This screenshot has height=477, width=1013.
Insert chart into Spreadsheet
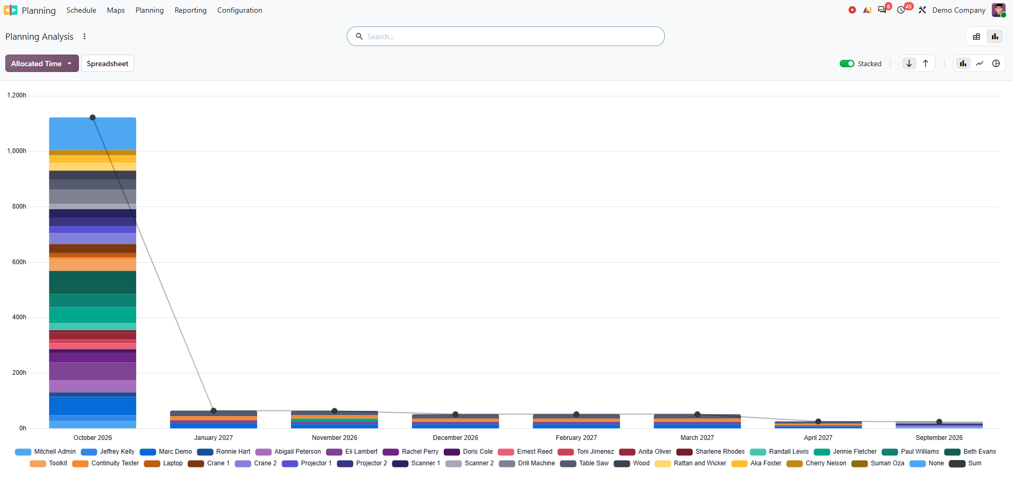coord(108,64)
